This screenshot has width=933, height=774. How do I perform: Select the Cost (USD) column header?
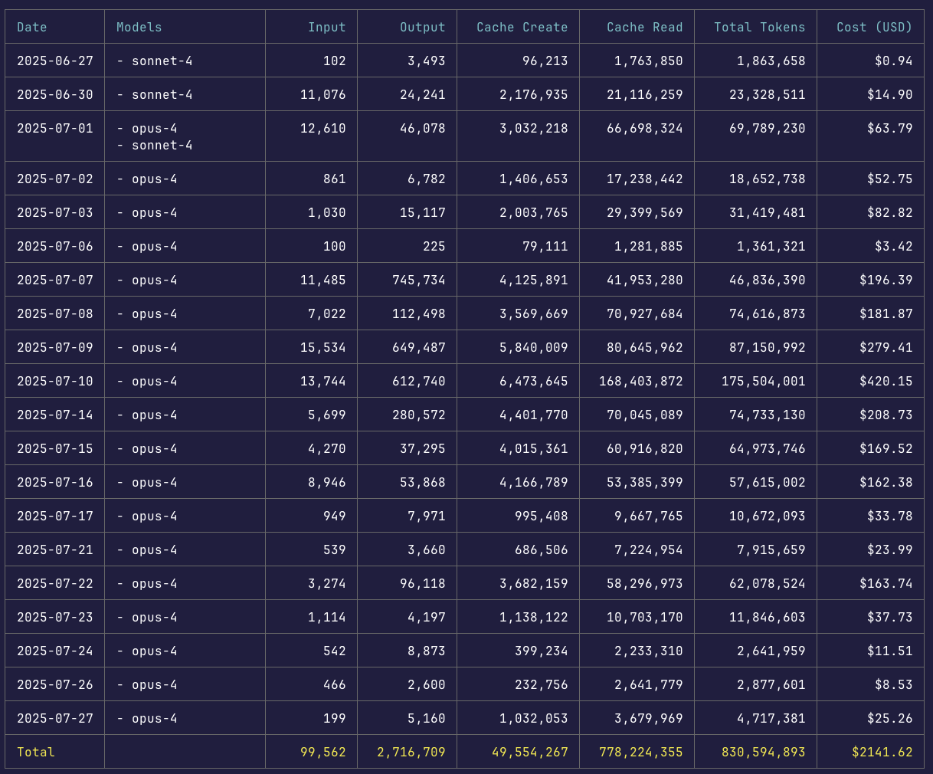point(874,28)
